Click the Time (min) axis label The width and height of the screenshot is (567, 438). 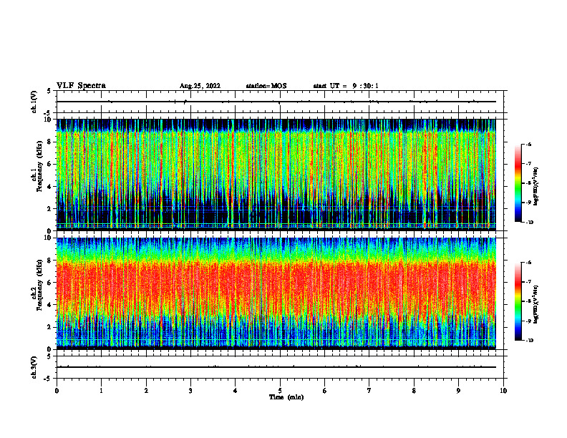[286, 397]
